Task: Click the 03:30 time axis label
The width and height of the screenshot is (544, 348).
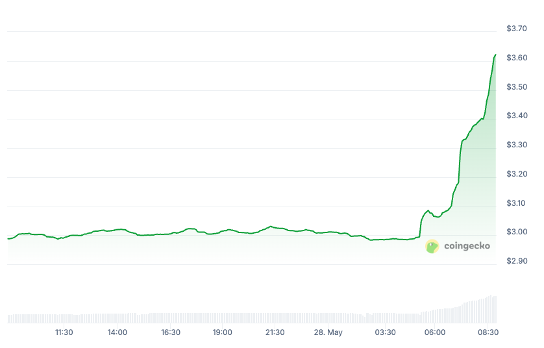Action: pos(386,332)
